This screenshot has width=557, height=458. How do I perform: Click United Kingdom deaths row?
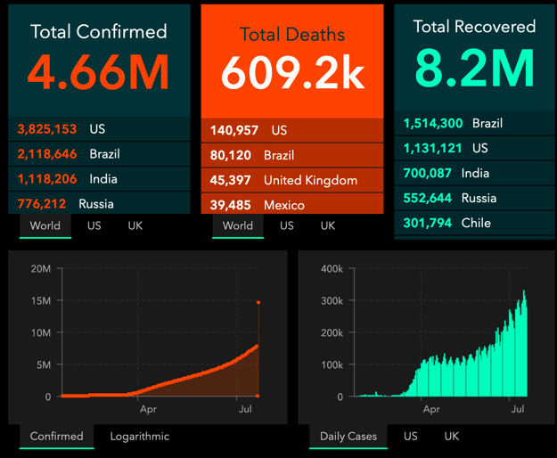click(292, 180)
